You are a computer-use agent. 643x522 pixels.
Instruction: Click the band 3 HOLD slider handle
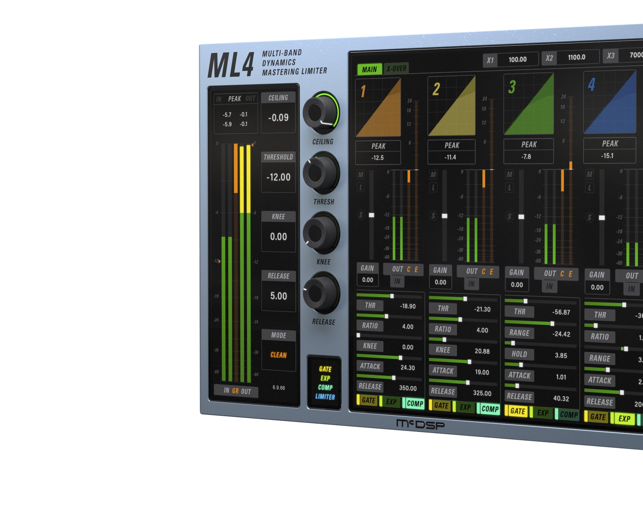click(x=513, y=343)
